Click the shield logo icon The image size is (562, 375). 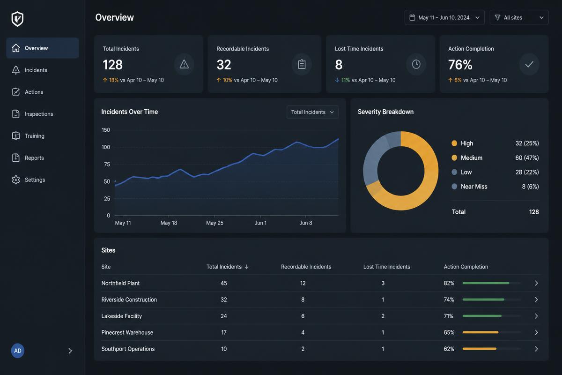click(x=17, y=19)
